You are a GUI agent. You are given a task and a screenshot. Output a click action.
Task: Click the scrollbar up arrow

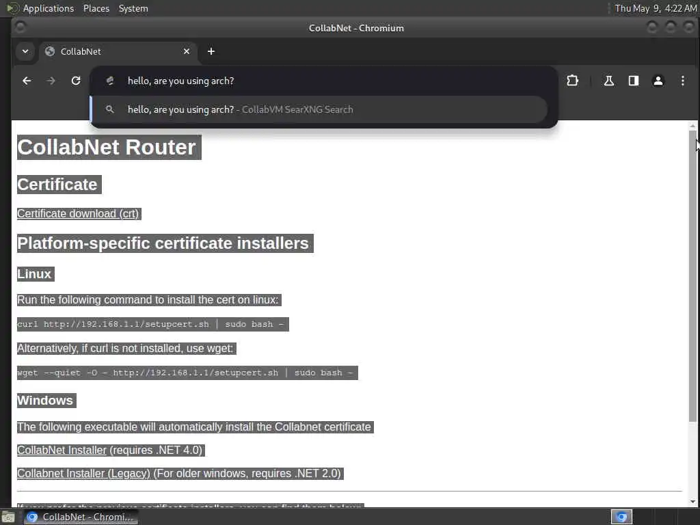[692, 126]
